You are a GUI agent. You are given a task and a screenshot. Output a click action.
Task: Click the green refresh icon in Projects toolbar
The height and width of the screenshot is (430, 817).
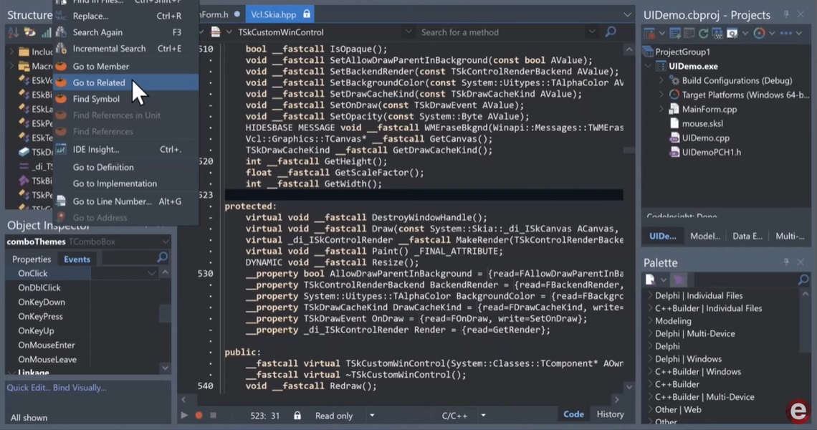703,34
